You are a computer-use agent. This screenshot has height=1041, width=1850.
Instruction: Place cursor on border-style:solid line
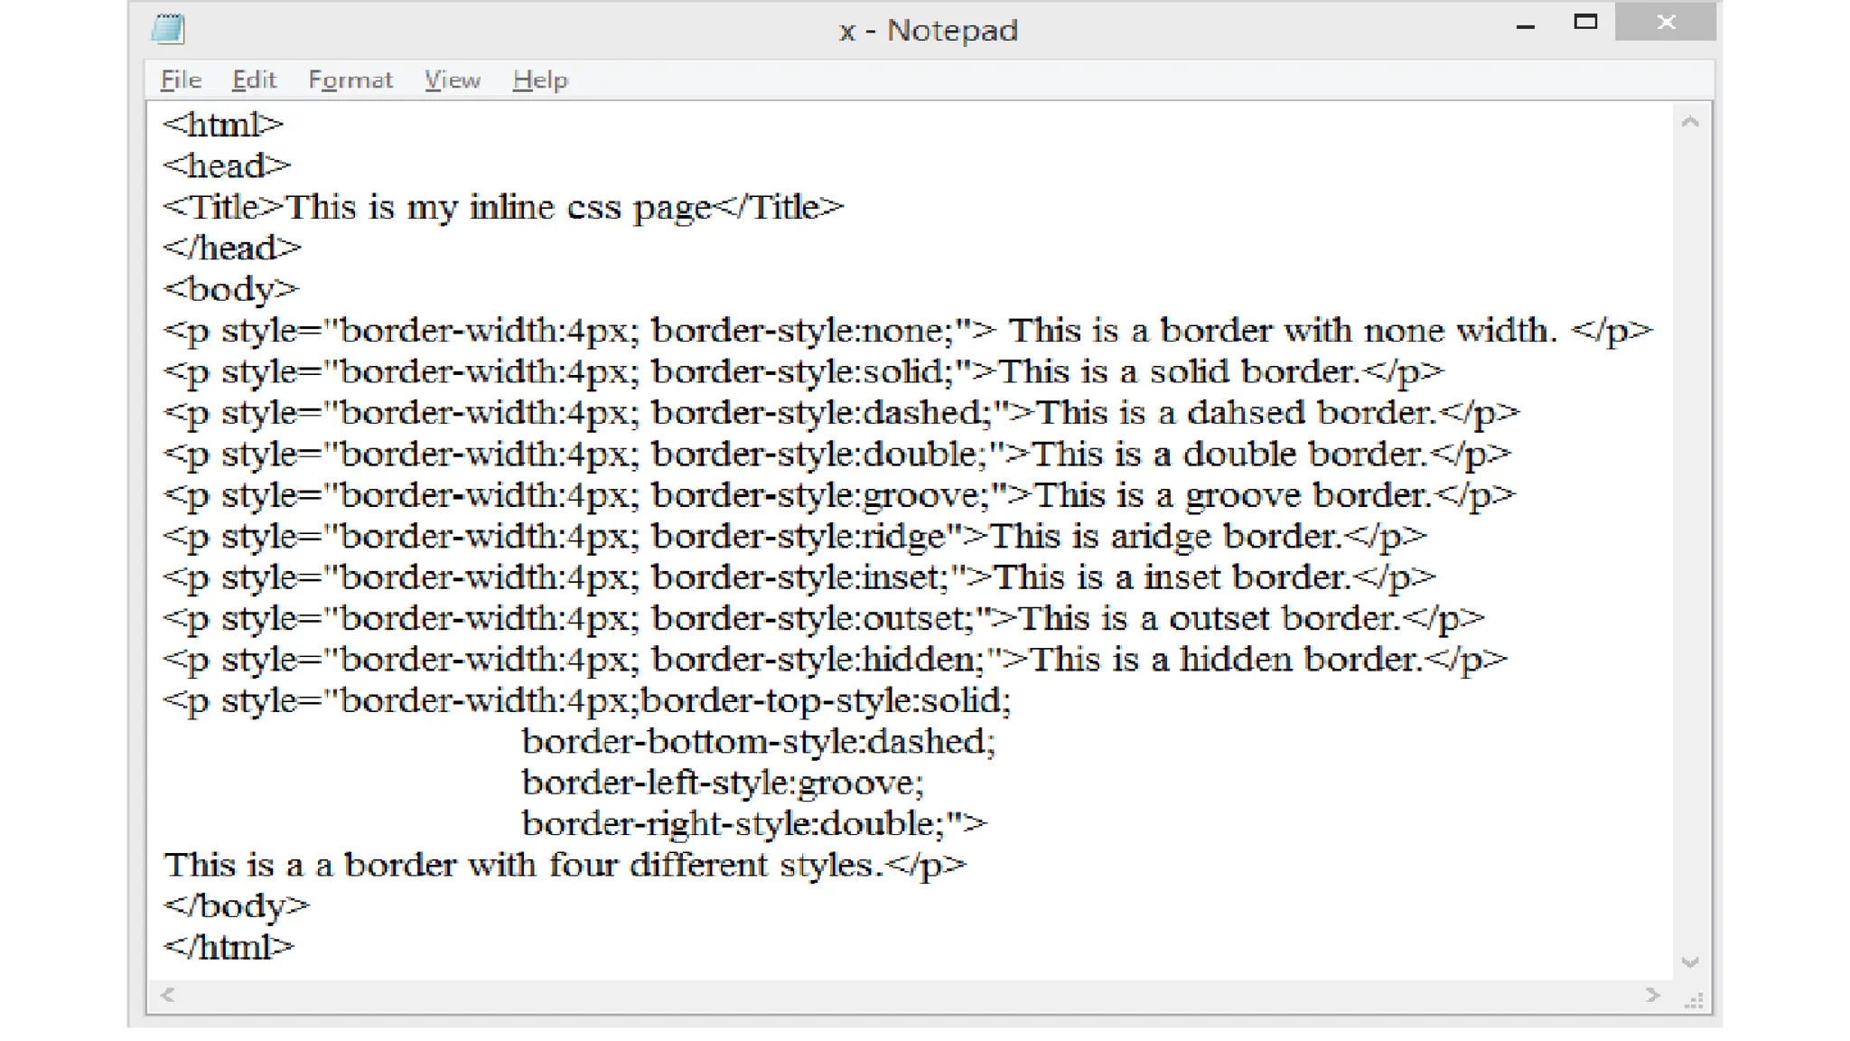(x=802, y=372)
